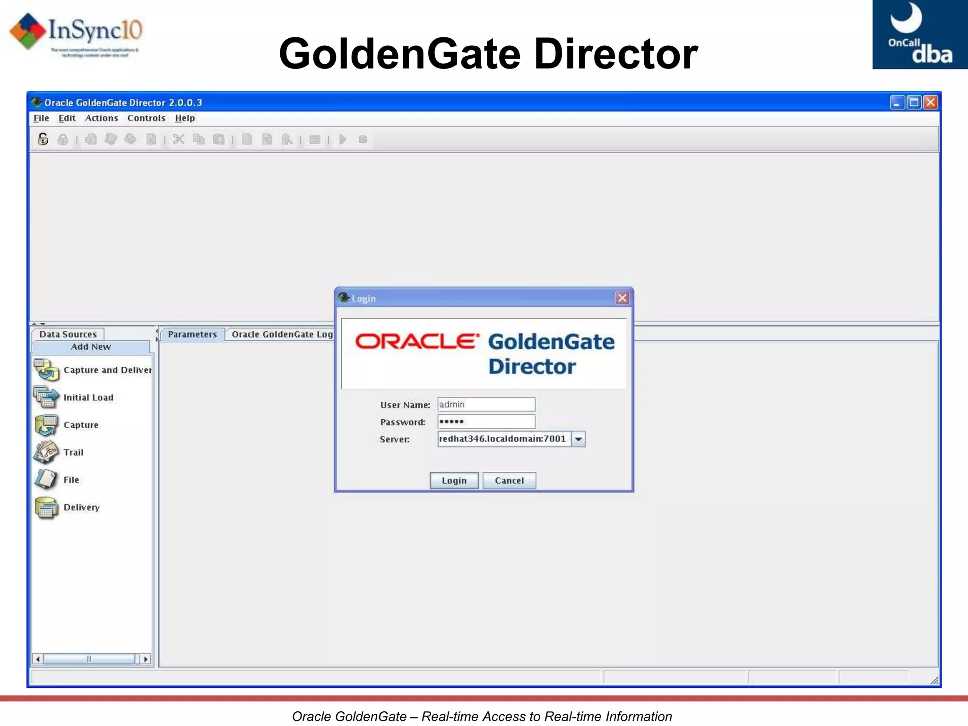Click the open padlock login toolbar icon
This screenshot has height=726, width=968.
click(x=43, y=139)
